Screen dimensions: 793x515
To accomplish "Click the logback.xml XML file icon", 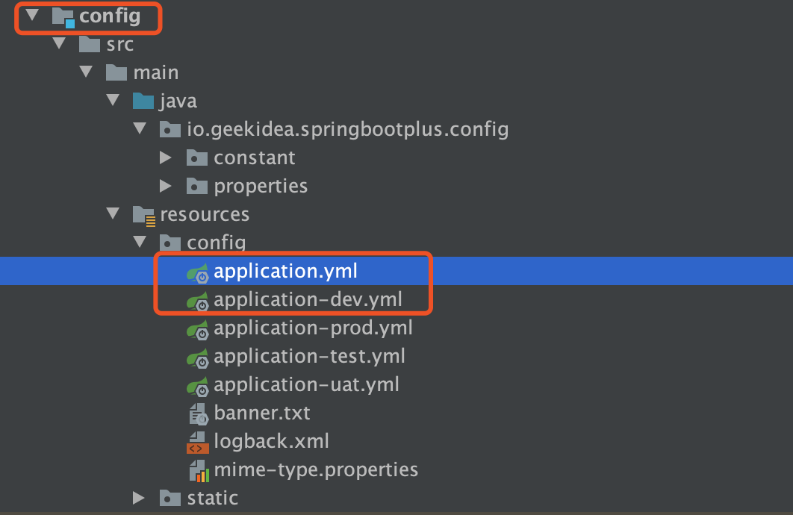I will click(x=197, y=442).
